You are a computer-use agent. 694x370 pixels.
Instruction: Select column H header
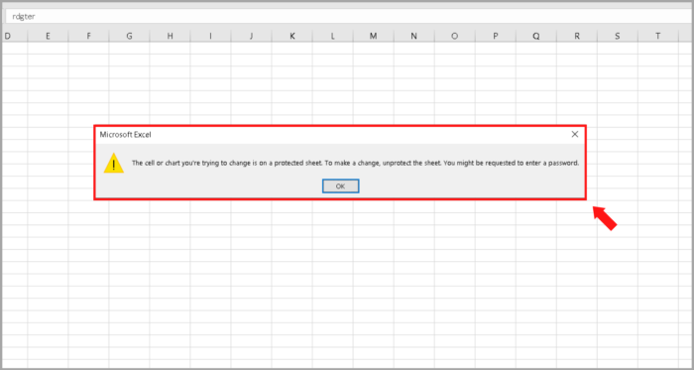point(170,37)
